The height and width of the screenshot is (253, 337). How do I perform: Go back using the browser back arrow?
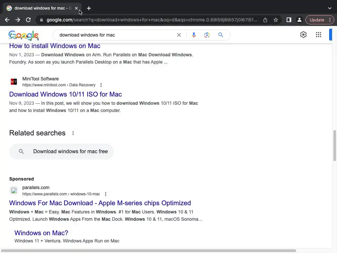point(7,20)
